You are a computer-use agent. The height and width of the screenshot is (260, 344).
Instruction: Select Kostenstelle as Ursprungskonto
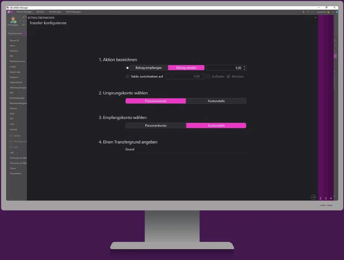(216, 101)
